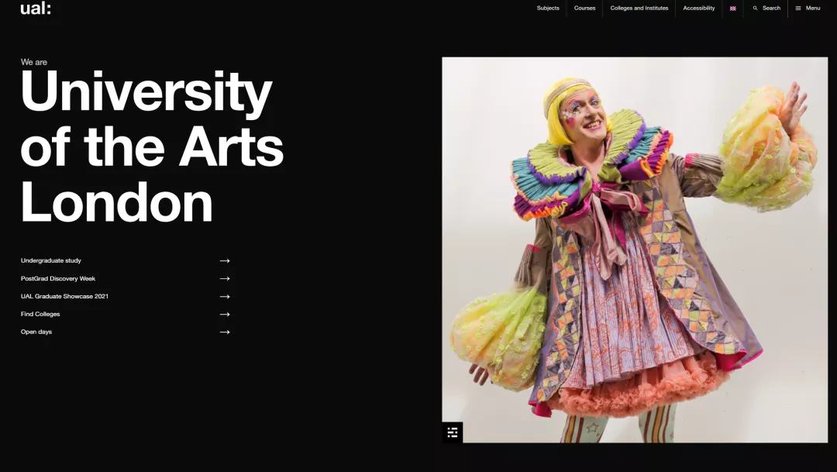The width and height of the screenshot is (837, 472).
Task: Visit UAL Graduate Showcase 2021 link
Action: (64, 296)
